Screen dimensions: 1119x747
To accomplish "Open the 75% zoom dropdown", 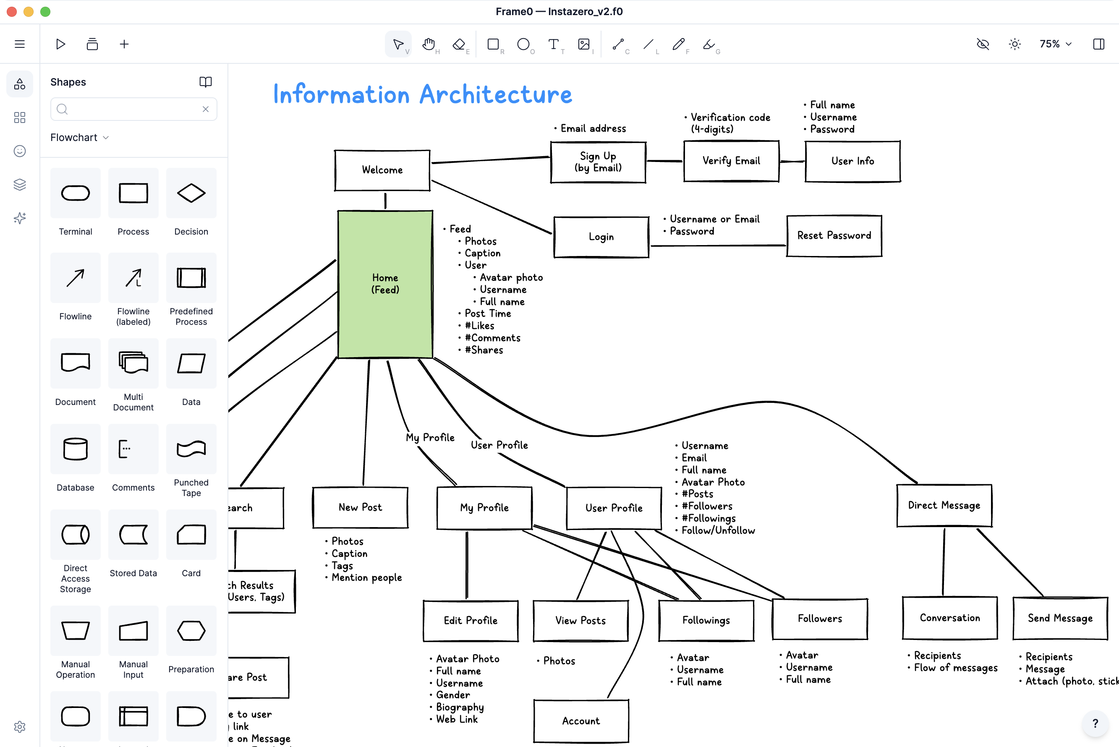I will [1056, 44].
